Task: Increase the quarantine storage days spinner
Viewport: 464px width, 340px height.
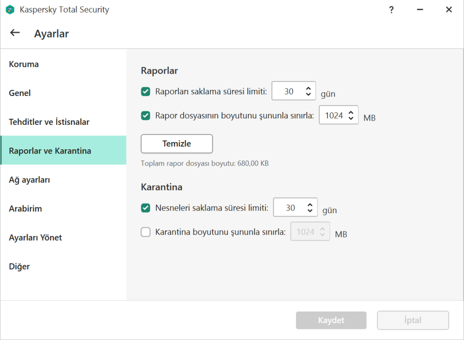Action: [x=310, y=205]
